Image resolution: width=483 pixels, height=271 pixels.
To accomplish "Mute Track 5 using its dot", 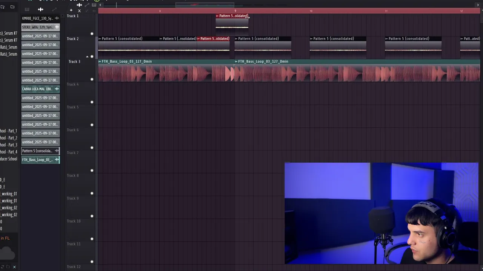I will pos(92,125).
